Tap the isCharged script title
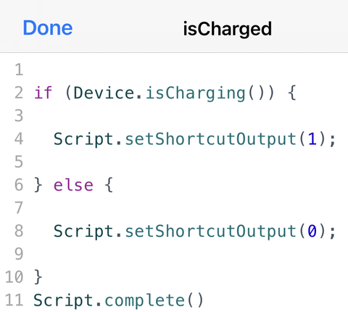The image size is (348, 312). 228,29
